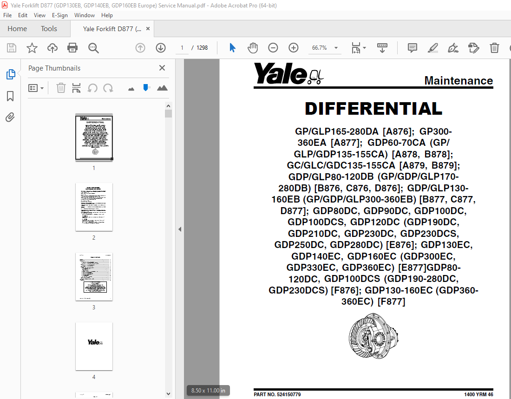
Task: Click the read mode keyboard icon
Action: point(382,48)
